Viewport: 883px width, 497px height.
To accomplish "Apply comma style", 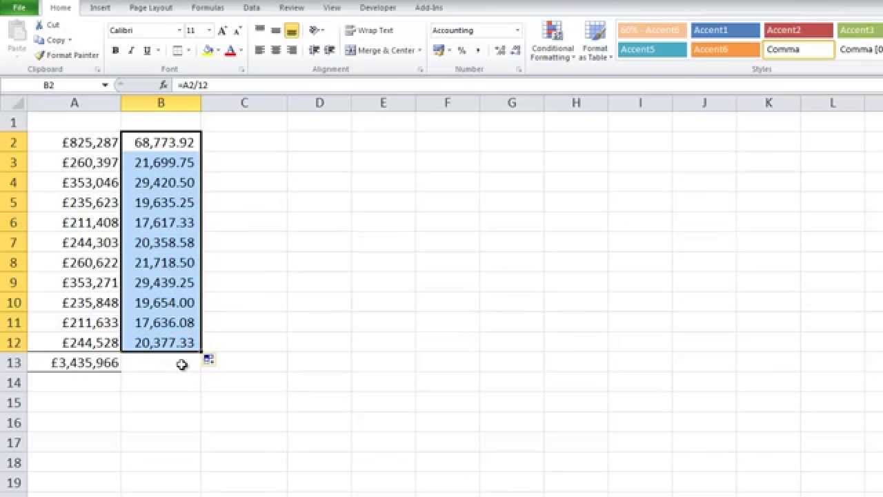I will [x=477, y=50].
